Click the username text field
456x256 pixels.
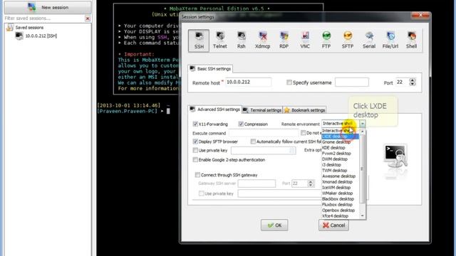click(352, 82)
